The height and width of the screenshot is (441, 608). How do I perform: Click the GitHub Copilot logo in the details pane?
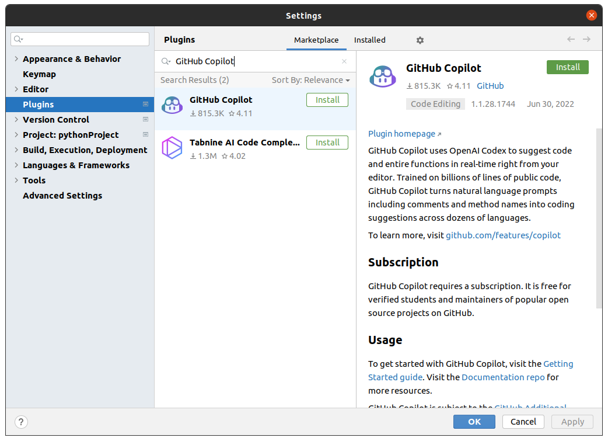point(382,76)
